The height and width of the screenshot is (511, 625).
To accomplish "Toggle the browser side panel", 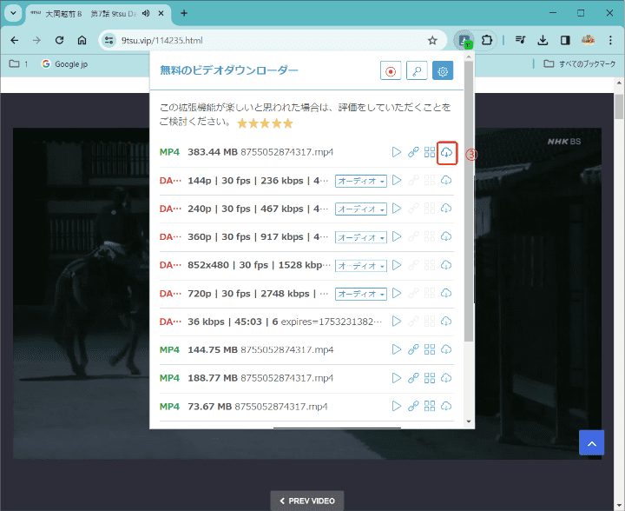I will (x=565, y=40).
